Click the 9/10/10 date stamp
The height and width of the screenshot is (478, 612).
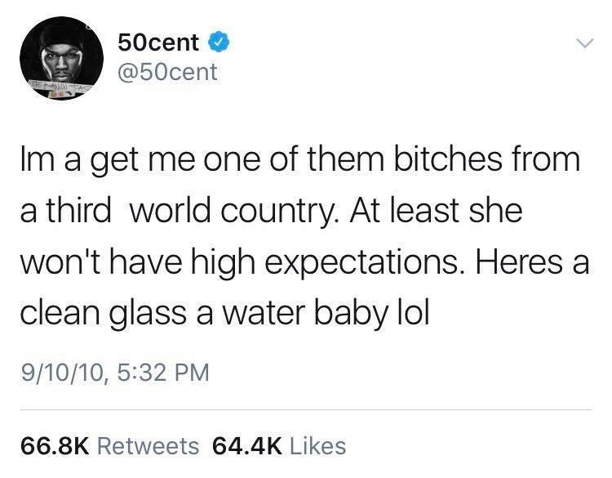pos(64,373)
